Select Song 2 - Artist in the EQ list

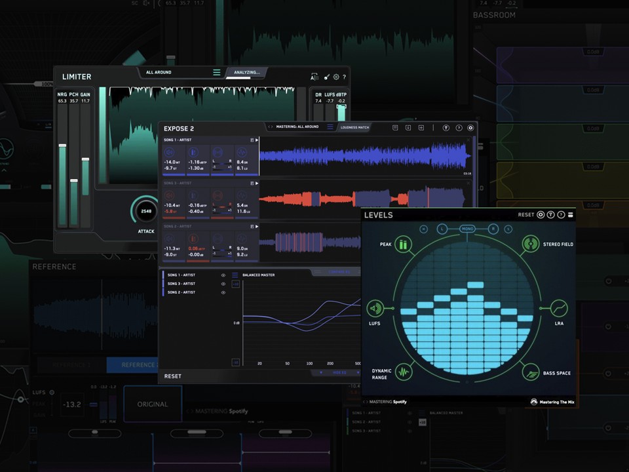(x=181, y=292)
